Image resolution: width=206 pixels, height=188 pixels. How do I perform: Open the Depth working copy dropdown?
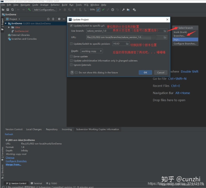[x=92, y=51]
